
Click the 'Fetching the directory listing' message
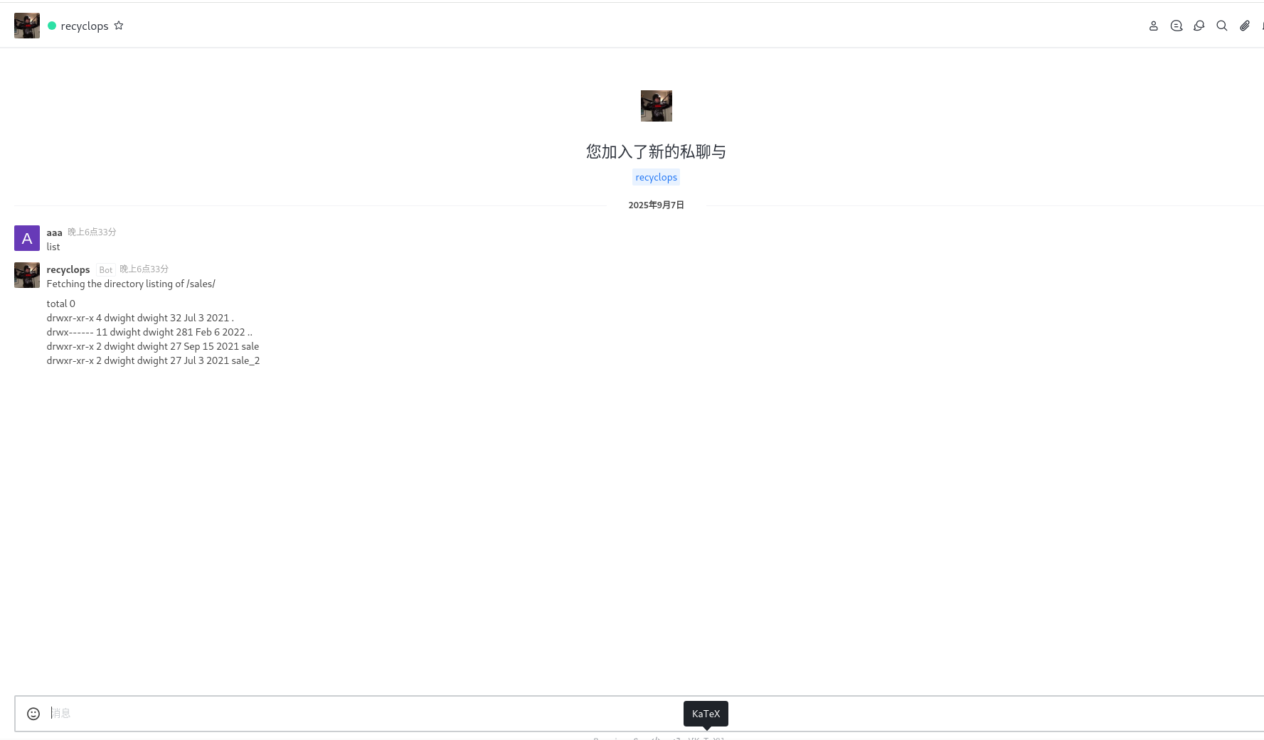pyautogui.click(x=131, y=284)
